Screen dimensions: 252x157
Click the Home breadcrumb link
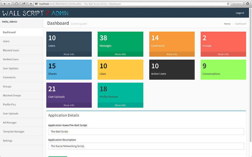(227, 24)
